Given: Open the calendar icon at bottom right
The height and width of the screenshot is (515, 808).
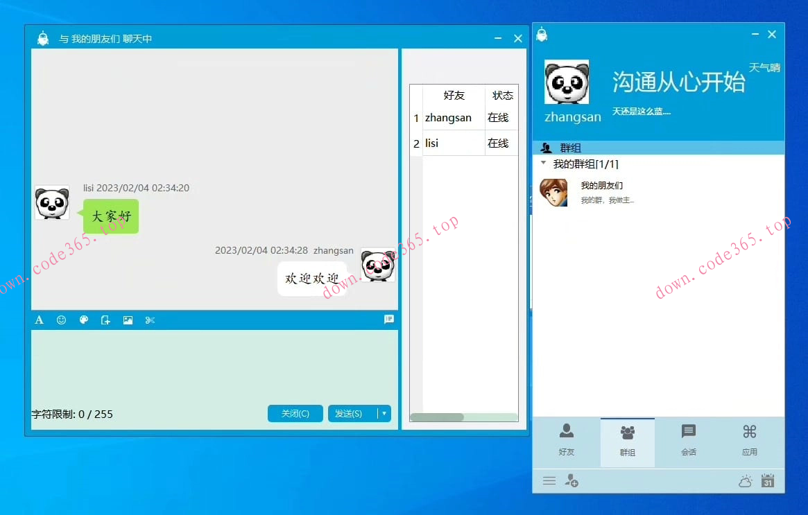Looking at the screenshot, I should (768, 480).
